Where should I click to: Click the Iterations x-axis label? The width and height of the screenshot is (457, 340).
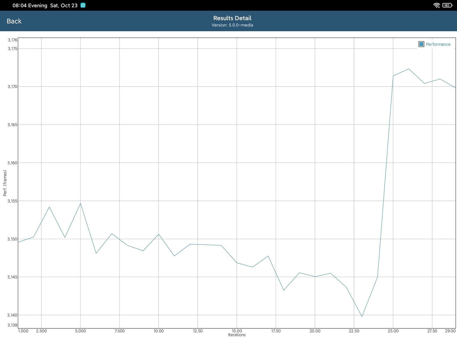point(237,335)
